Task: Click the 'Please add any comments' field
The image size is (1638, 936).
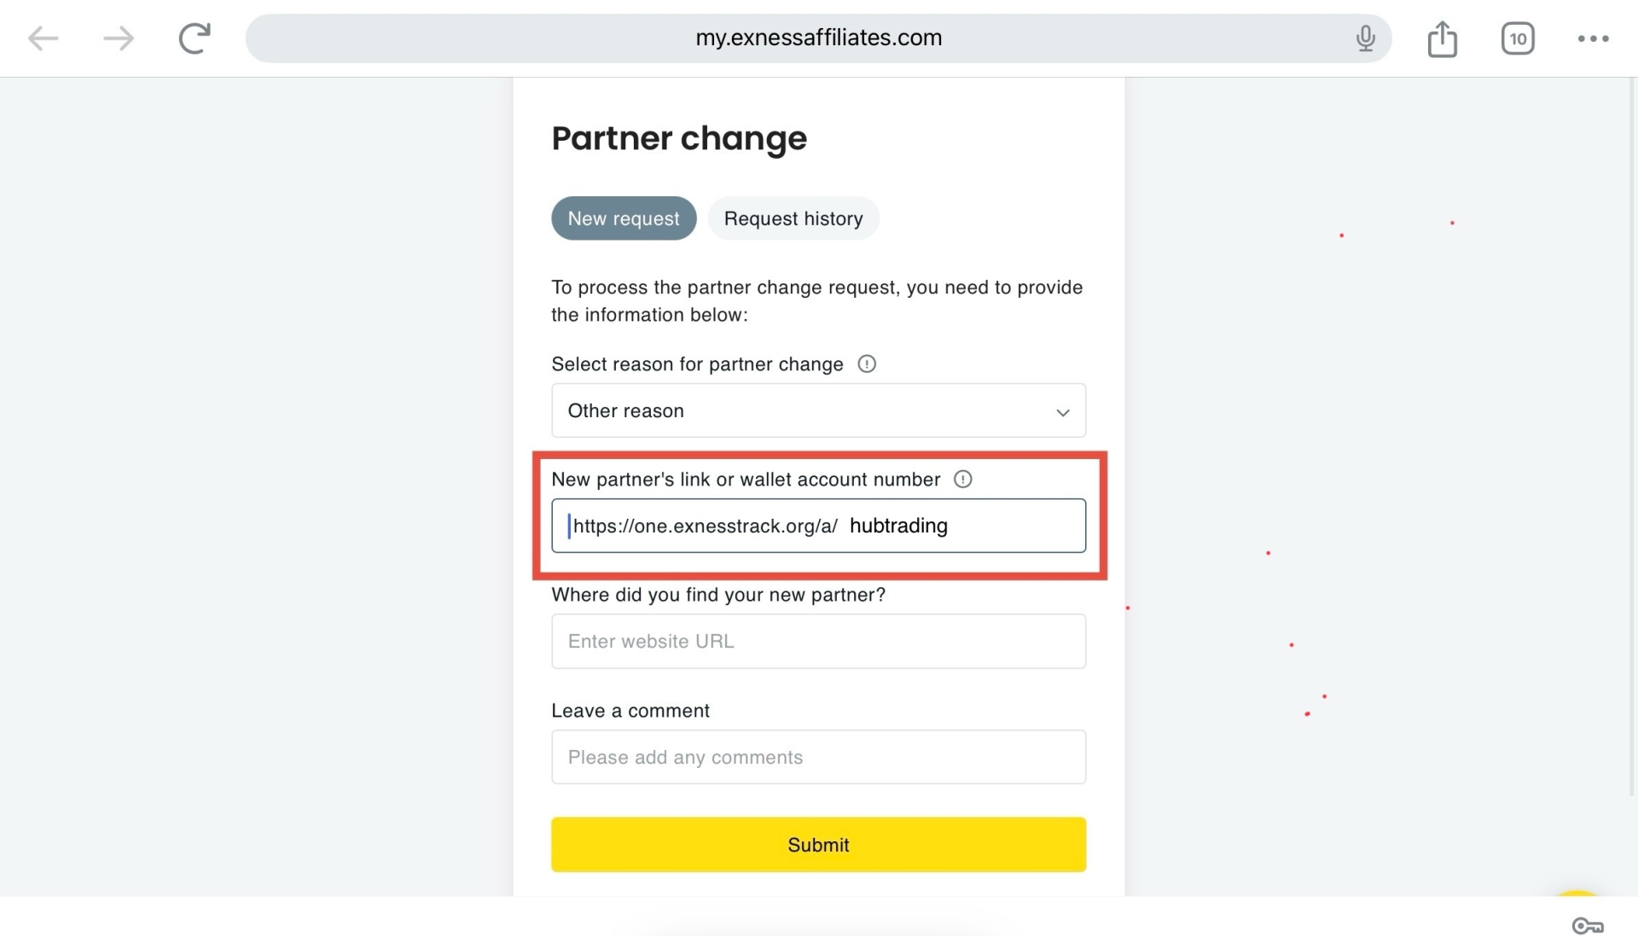Action: (818, 758)
